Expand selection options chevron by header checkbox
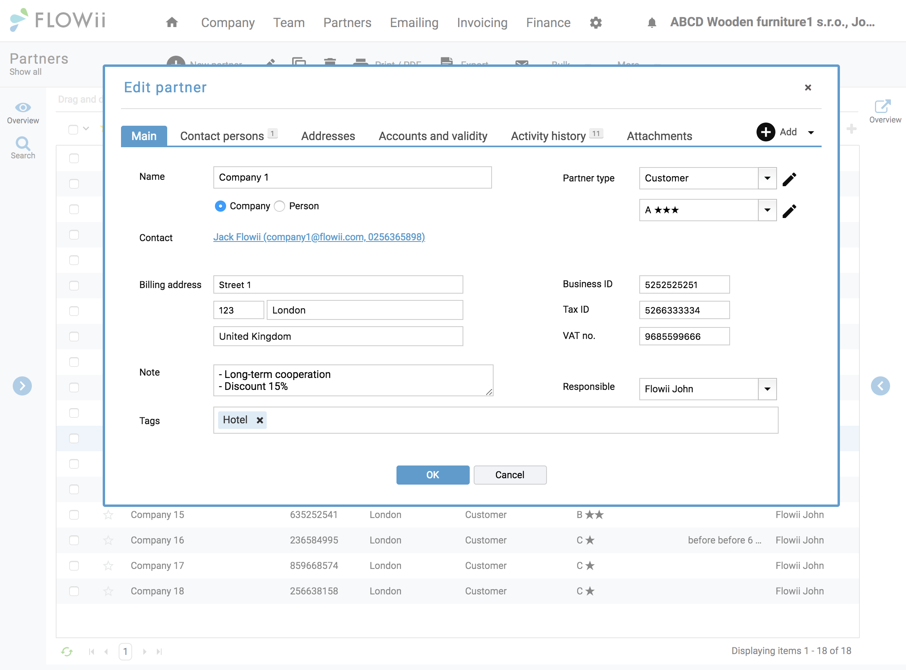This screenshot has height=670, width=906. 86,129
